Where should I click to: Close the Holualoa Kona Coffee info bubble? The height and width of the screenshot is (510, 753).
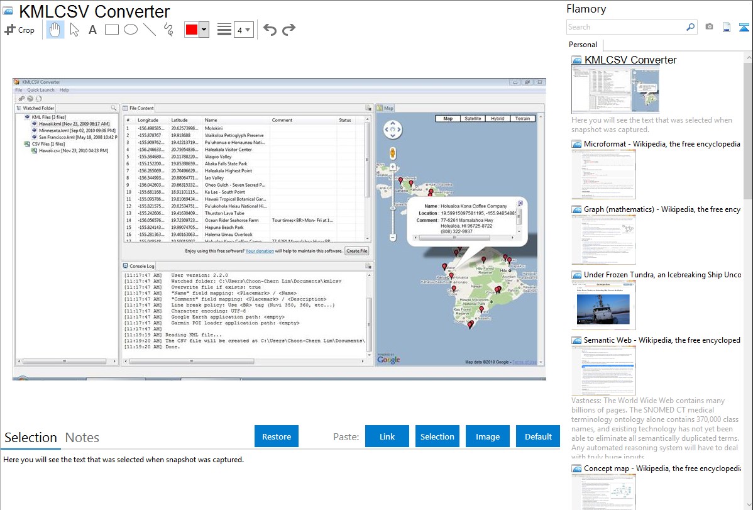[x=520, y=203]
